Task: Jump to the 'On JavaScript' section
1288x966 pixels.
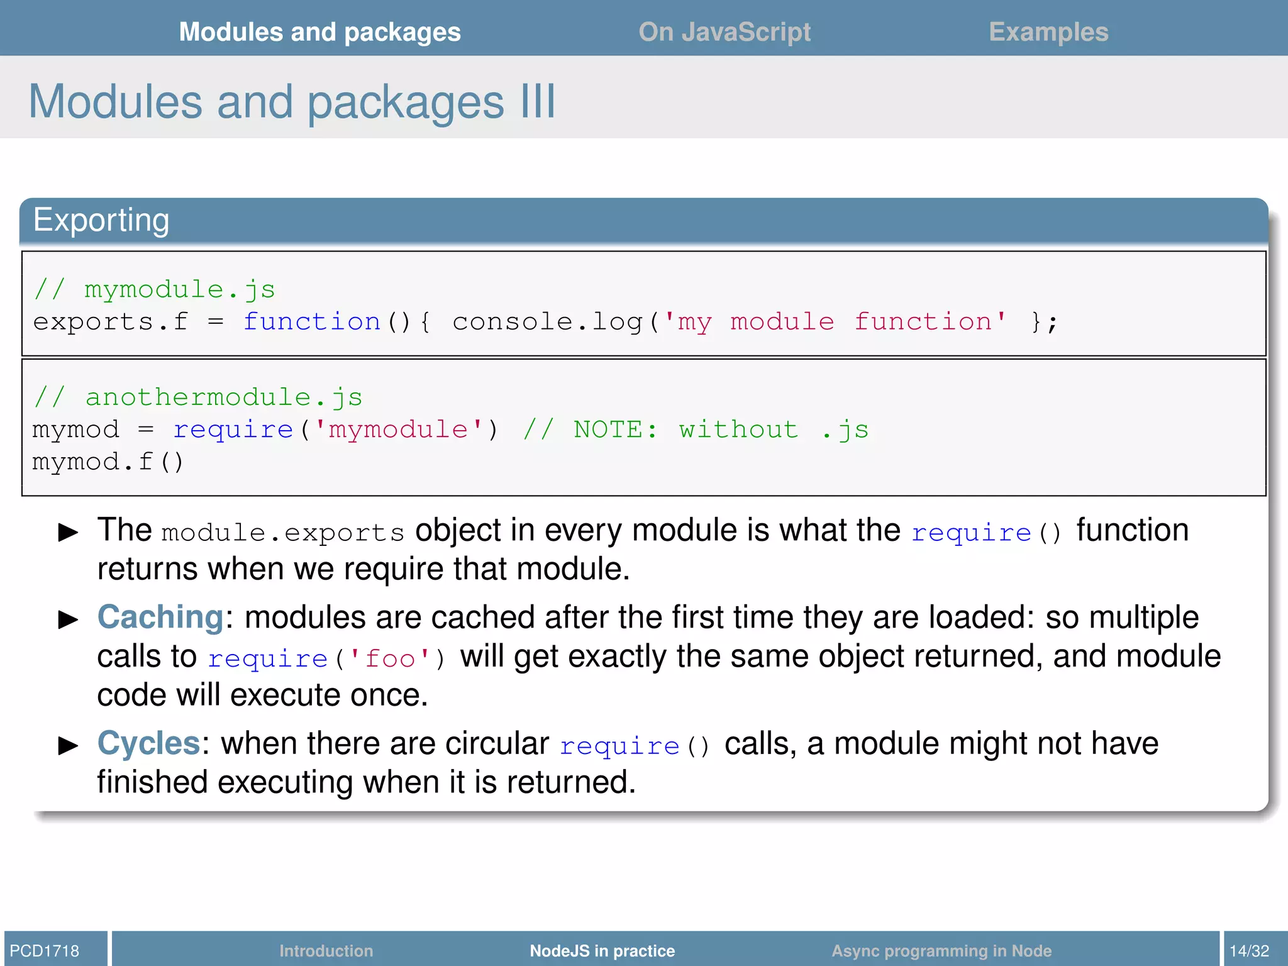Action: [724, 32]
